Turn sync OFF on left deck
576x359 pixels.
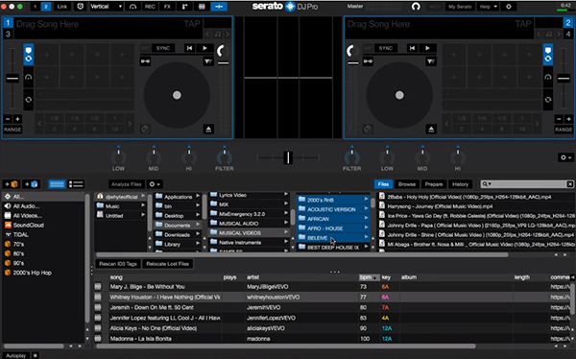point(145,48)
